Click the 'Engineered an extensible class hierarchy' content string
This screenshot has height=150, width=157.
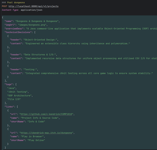77,43
